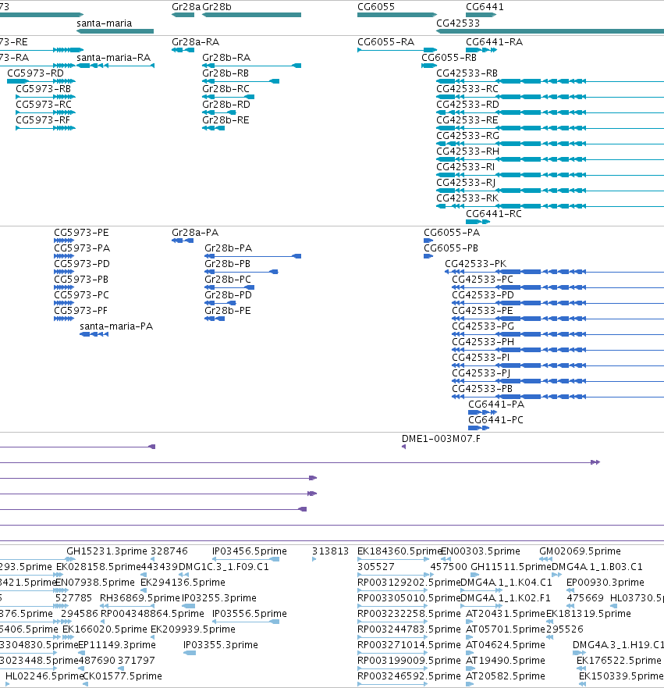Select protein Gr28b-PA

pos(253,256)
